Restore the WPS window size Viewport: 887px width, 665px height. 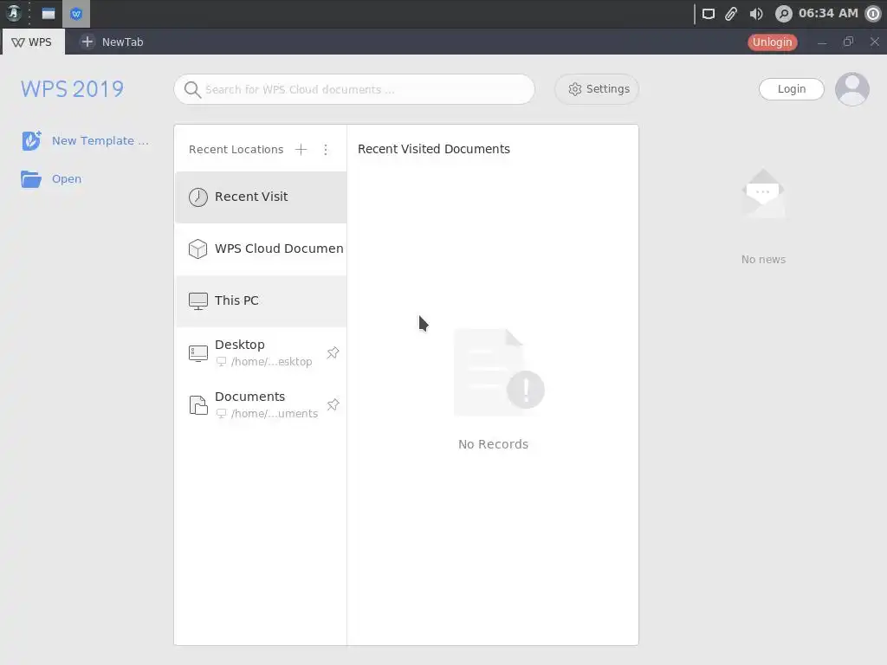[x=848, y=42]
